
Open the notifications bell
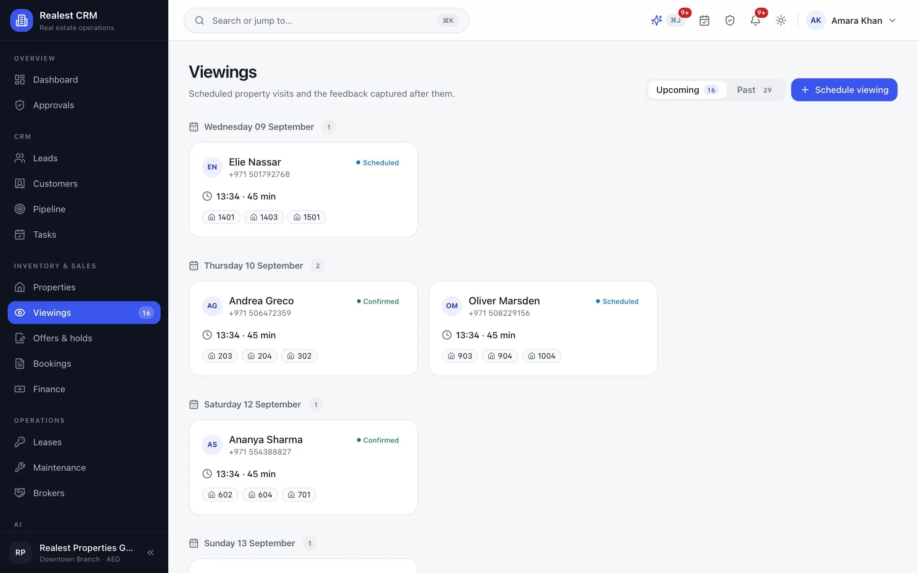[x=755, y=20]
